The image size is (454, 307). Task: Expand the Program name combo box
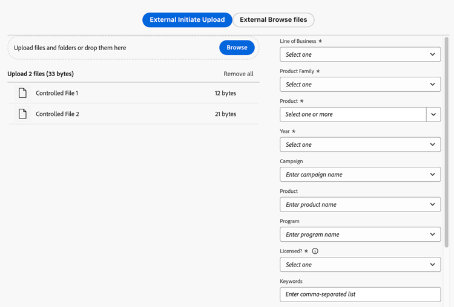click(x=360, y=234)
